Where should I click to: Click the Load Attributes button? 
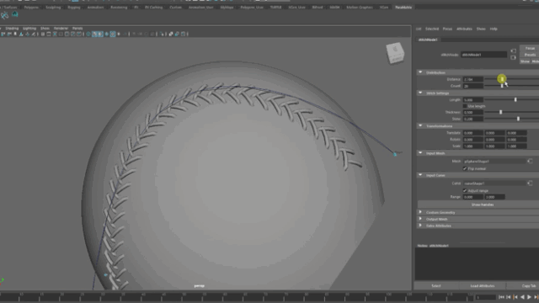(483, 286)
